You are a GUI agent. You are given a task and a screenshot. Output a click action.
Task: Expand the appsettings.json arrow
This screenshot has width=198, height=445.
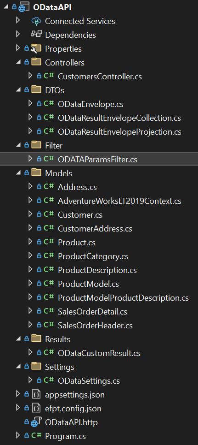(x=18, y=394)
